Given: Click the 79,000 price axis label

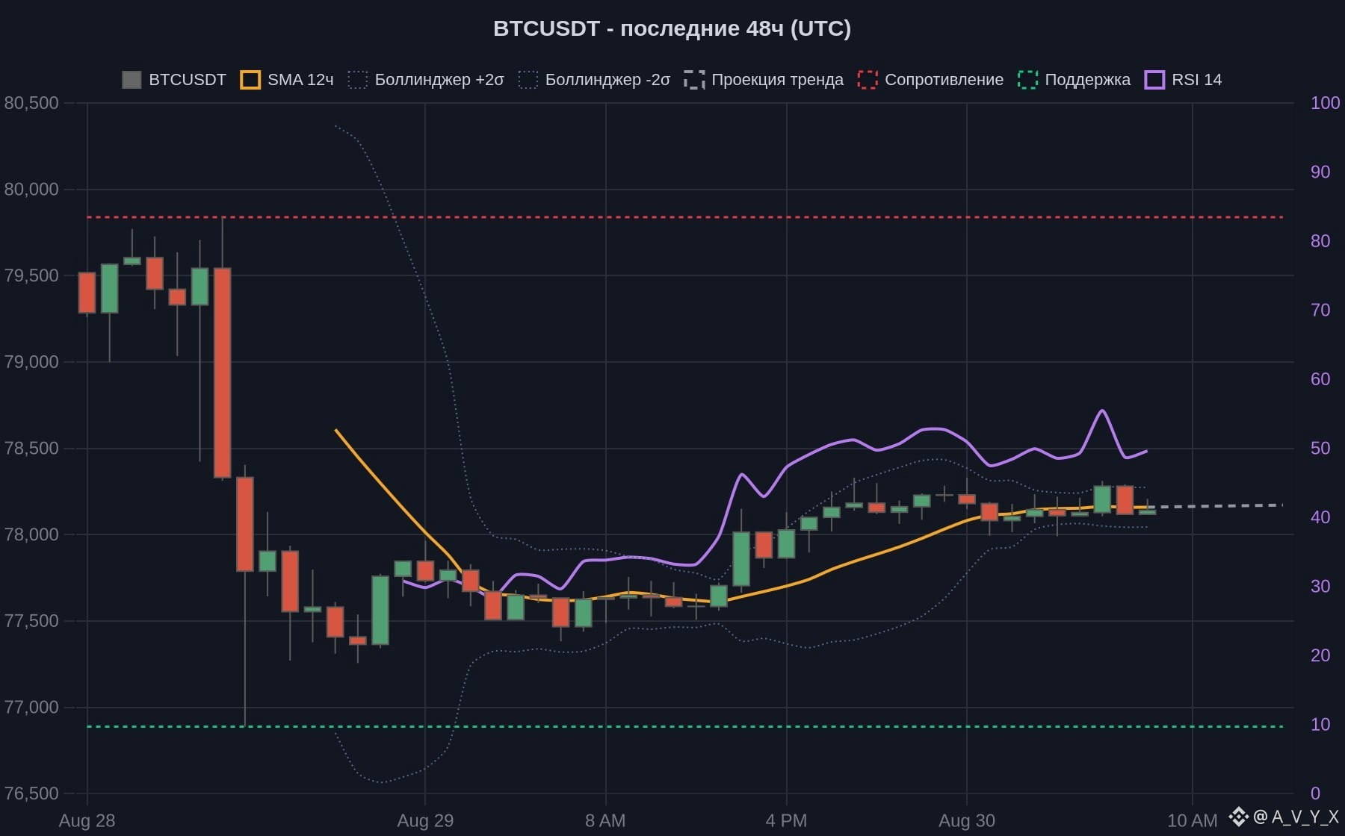Looking at the screenshot, I should (31, 362).
